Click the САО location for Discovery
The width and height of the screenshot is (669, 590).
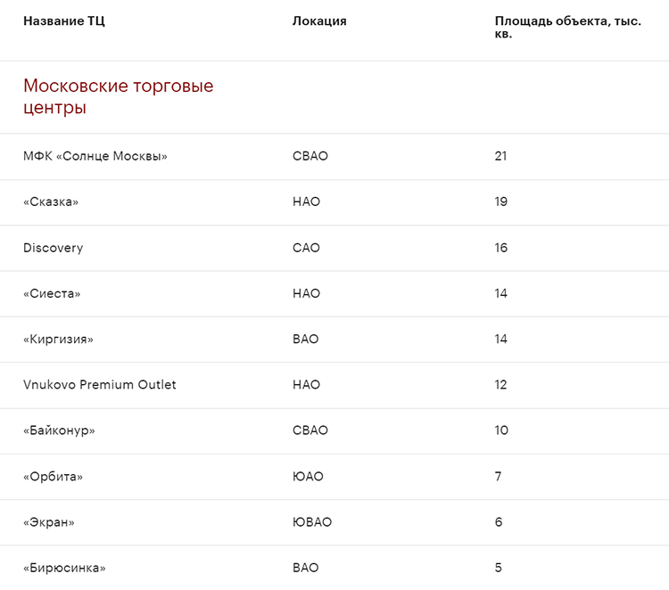[x=307, y=248]
